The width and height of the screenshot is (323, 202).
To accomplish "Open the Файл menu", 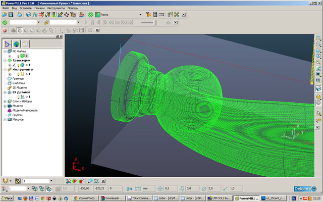I will pyautogui.click(x=6, y=8).
